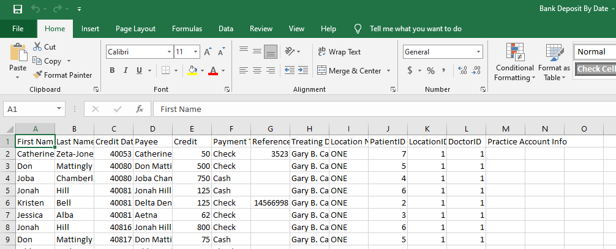616x249 pixels.
Task: Click the Save icon in title bar
Action: click(17, 9)
